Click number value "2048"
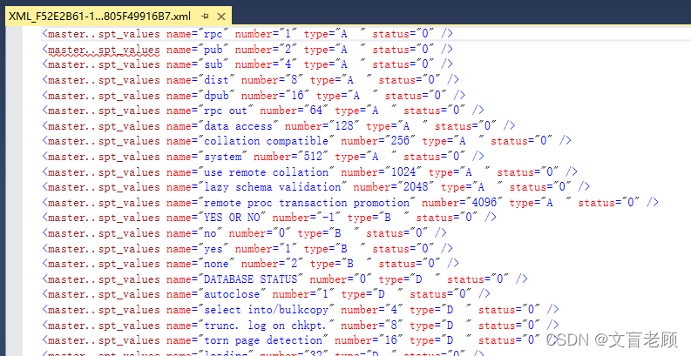 coord(416,187)
